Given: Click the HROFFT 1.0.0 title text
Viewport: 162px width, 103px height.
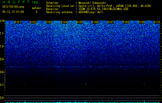Looking at the screenshot, I should [x=20, y=2].
